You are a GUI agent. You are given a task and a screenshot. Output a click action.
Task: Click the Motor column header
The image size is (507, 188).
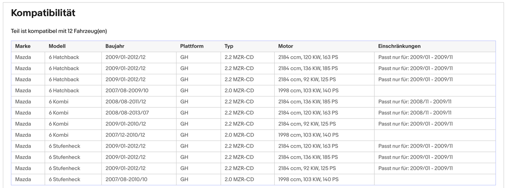coord(286,46)
